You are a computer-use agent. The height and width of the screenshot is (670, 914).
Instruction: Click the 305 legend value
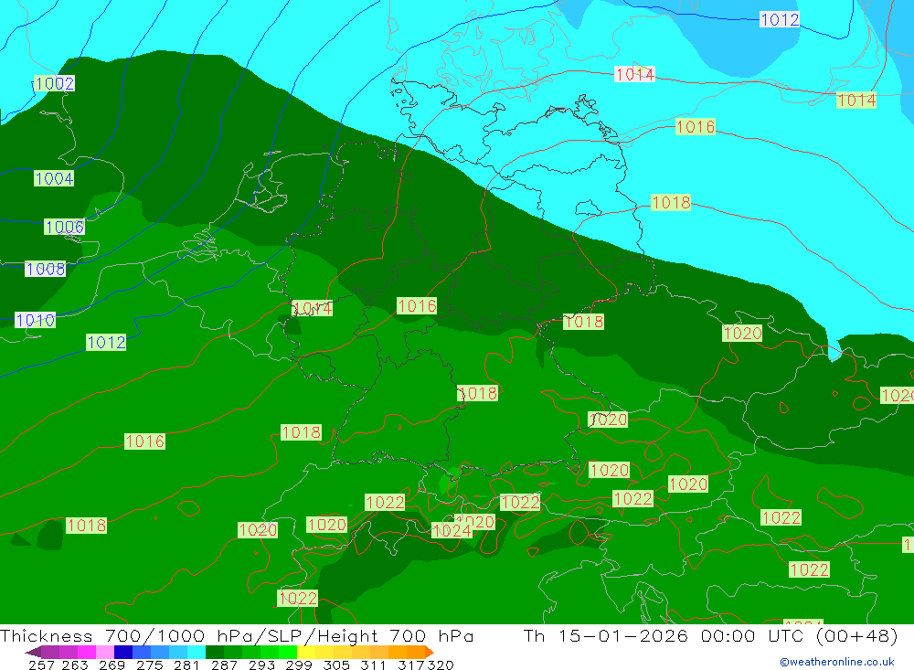pos(335,665)
